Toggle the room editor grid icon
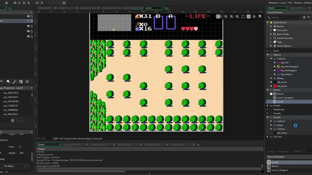This screenshot has height=175, width=312. tap(218, 17)
